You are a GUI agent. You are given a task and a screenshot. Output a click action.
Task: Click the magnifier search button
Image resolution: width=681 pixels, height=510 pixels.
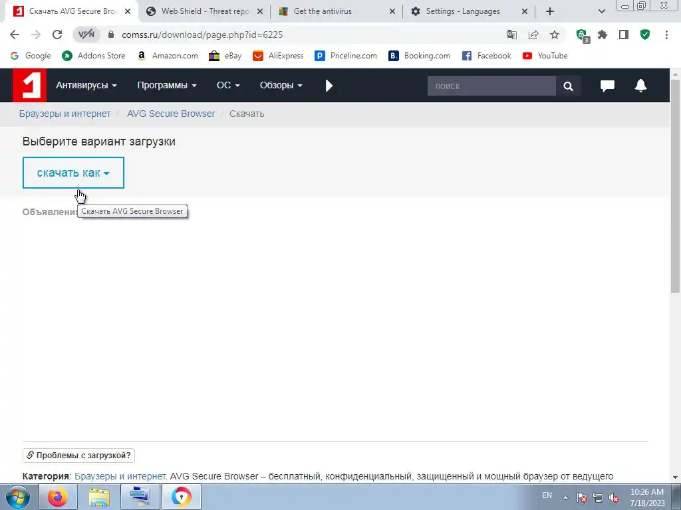click(568, 86)
